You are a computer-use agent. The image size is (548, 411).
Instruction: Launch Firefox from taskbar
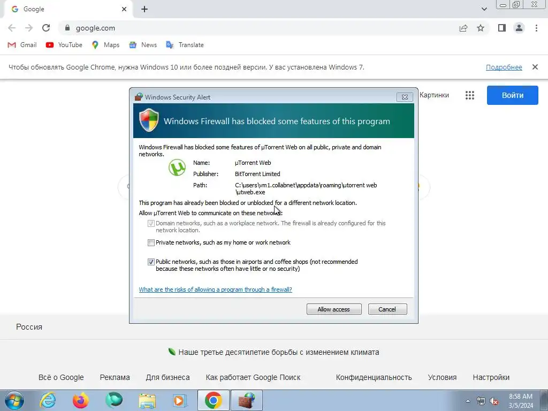click(80, 400)
